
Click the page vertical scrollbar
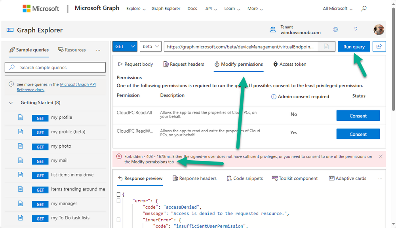click(x=393, y=59)
